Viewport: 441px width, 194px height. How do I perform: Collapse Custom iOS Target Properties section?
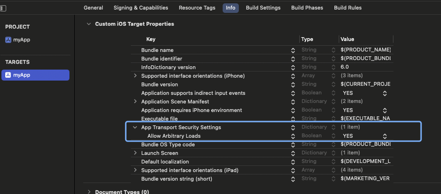pyautogui.click(x=88, y=24)
